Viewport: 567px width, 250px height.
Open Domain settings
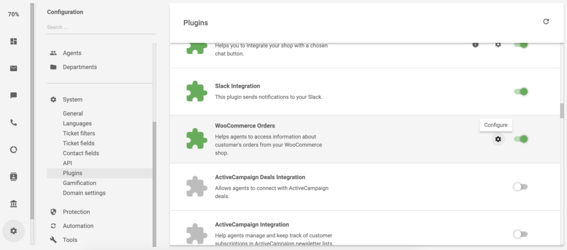(84, 193)
